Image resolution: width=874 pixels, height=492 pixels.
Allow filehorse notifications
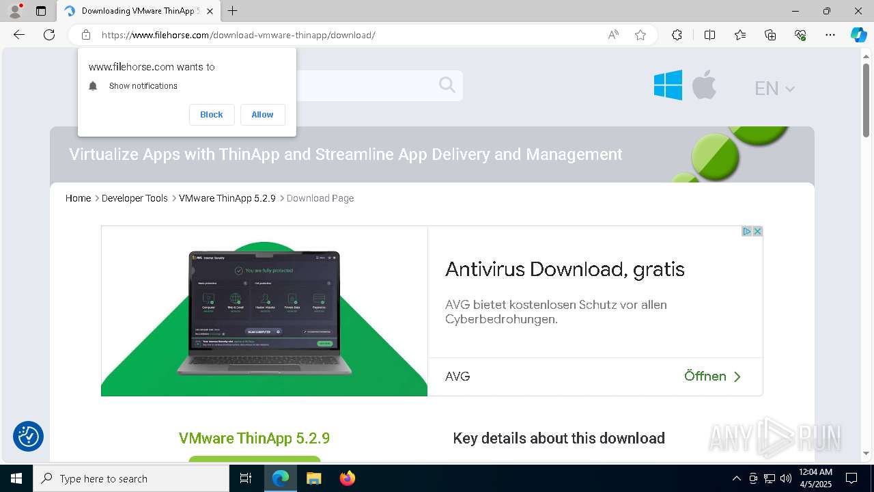262,115
